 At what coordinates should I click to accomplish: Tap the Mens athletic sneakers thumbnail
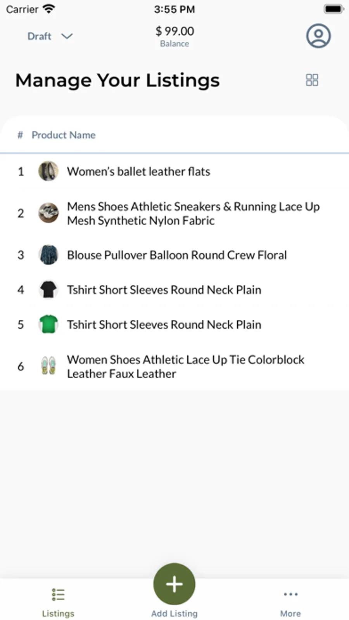pyautogui.click(x=48, y=213)
